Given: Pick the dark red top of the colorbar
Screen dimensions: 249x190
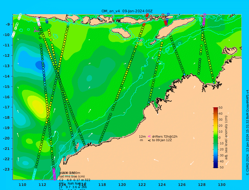Looking at the screenshot, I should tap(216, 108).
